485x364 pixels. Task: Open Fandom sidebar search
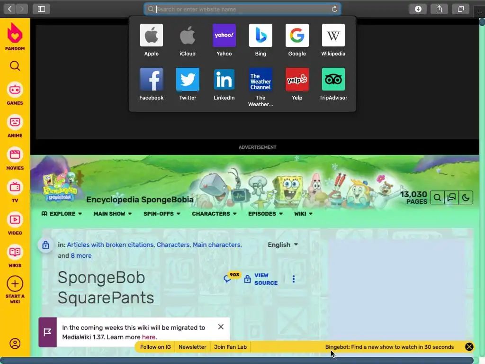15,65
